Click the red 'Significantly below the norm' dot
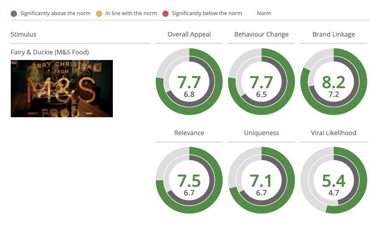Viewport: 370px width, 240px height. coord(165,14)
